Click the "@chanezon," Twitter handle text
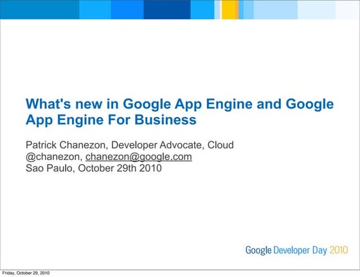 click(54, 157)
